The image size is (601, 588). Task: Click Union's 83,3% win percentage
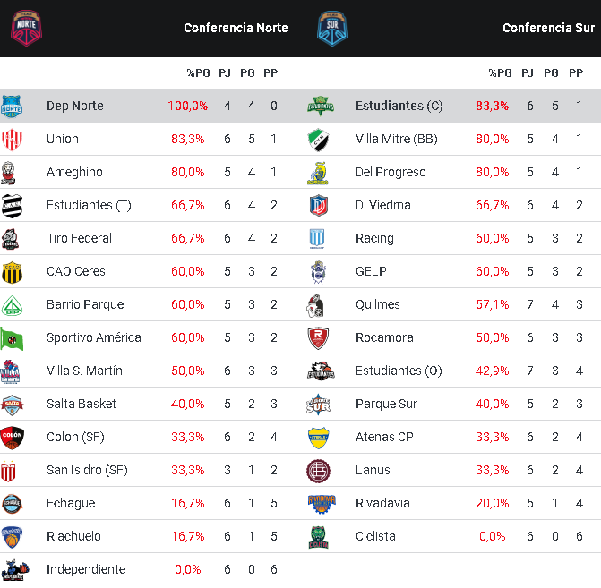187,139
